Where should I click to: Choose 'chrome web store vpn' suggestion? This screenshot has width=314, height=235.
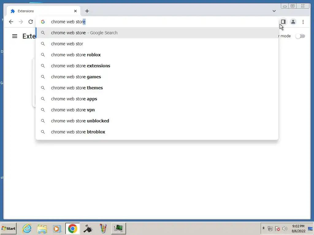pyautogui.click(x=157, y=110)
